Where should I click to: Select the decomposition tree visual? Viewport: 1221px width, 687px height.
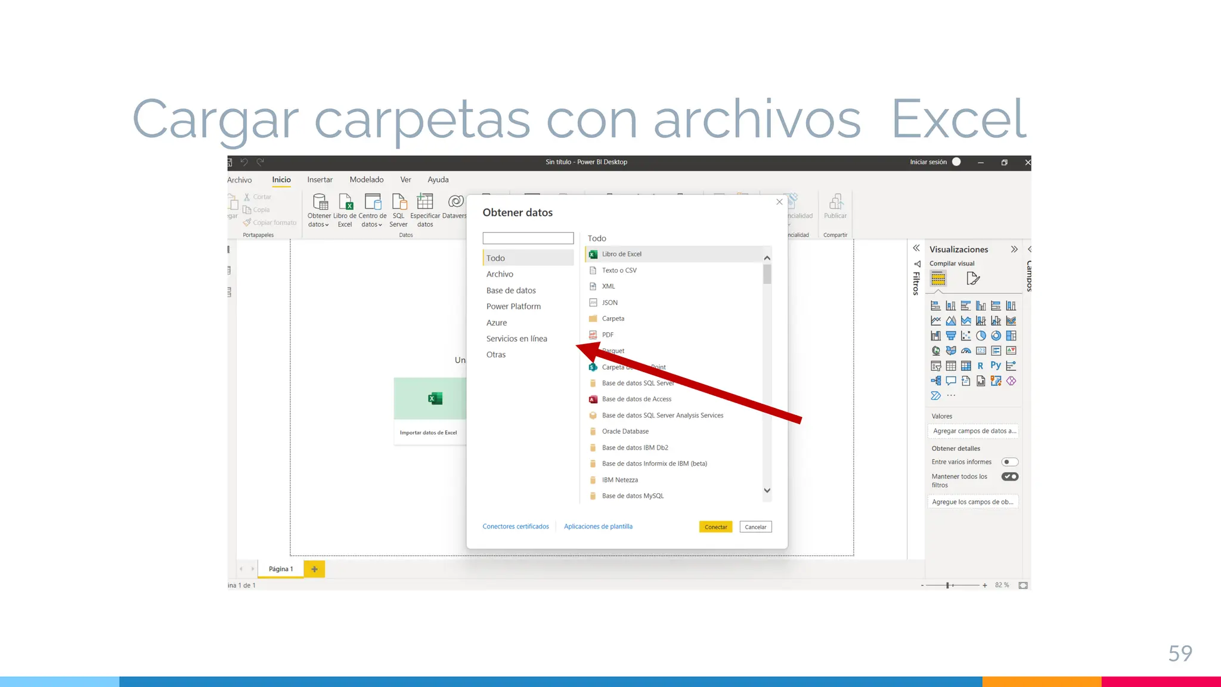click(936, 380)
